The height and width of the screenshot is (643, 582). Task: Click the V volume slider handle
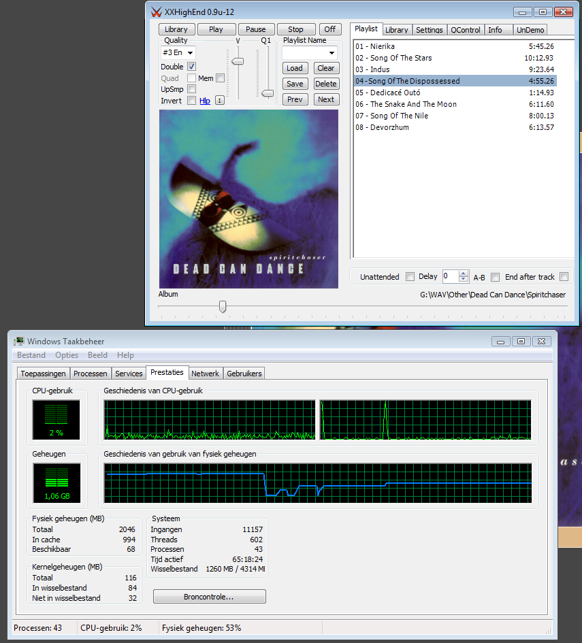click(238, 61)
